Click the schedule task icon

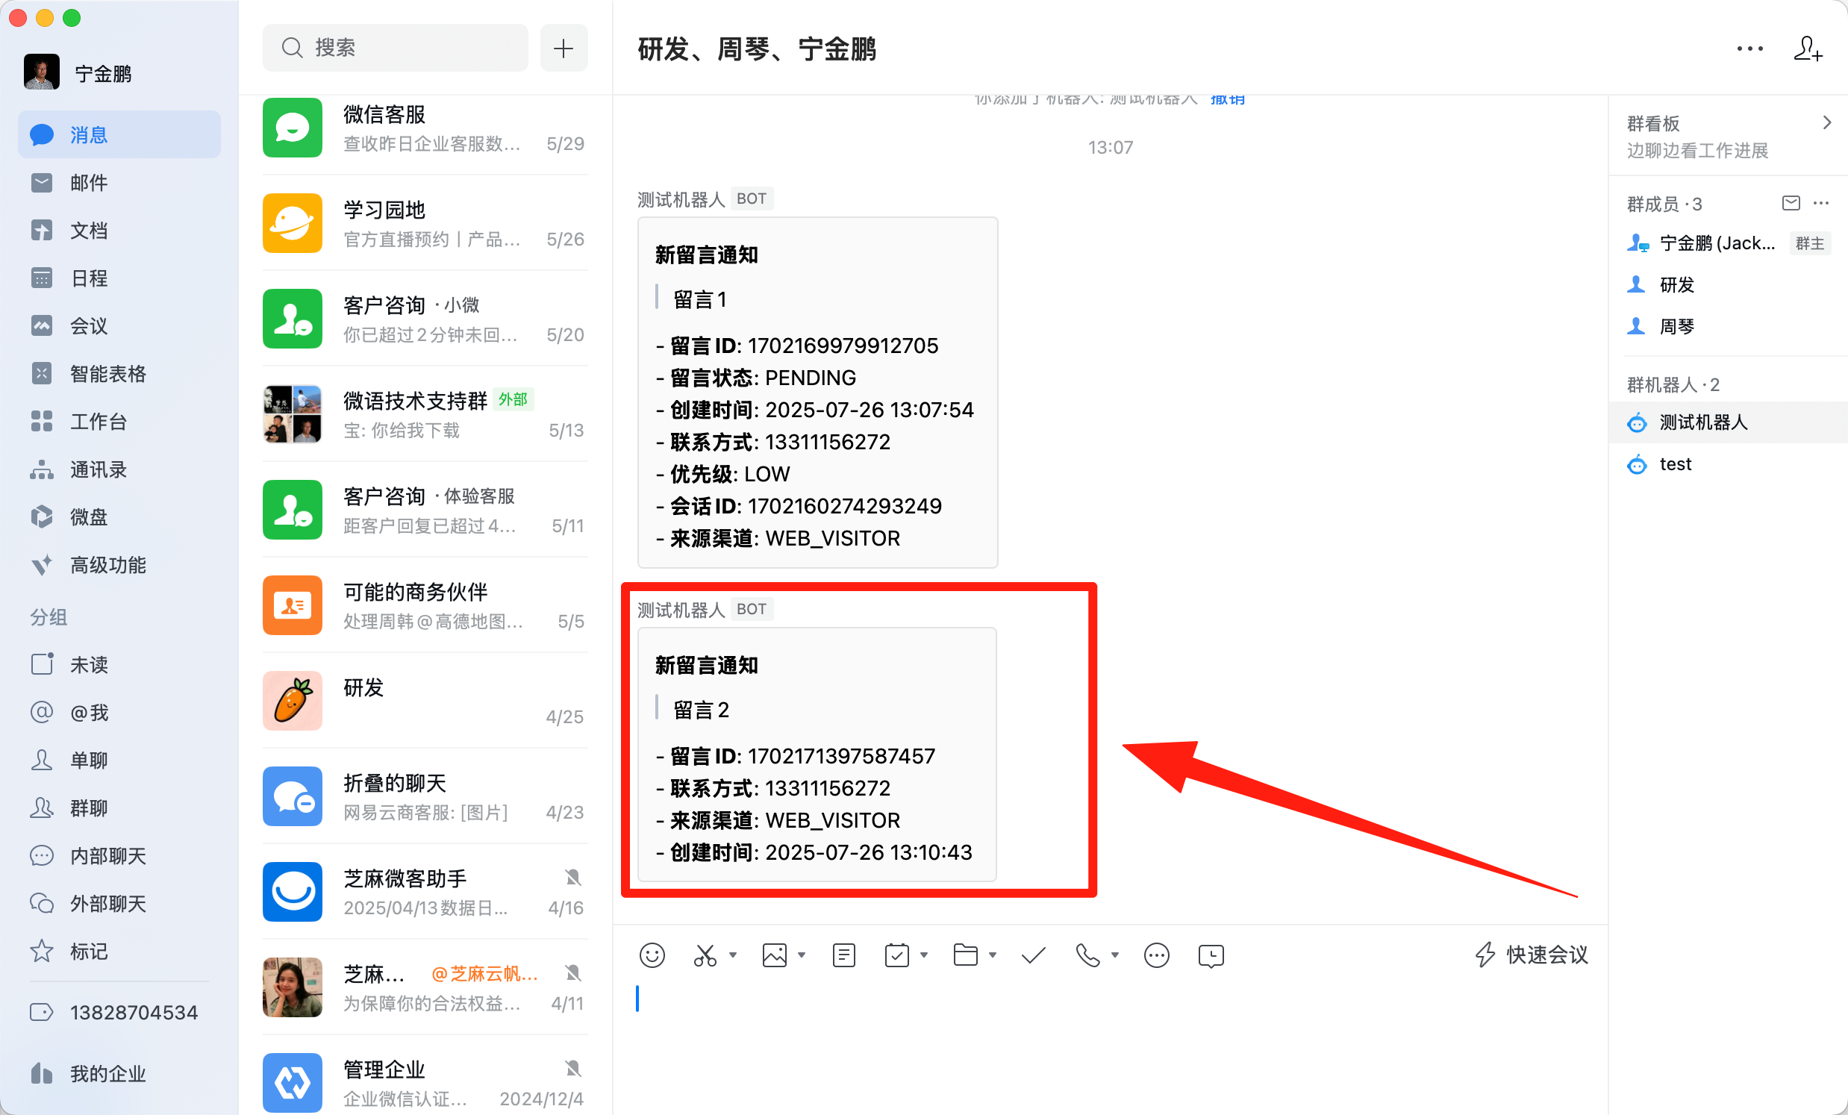coord(897,955)
